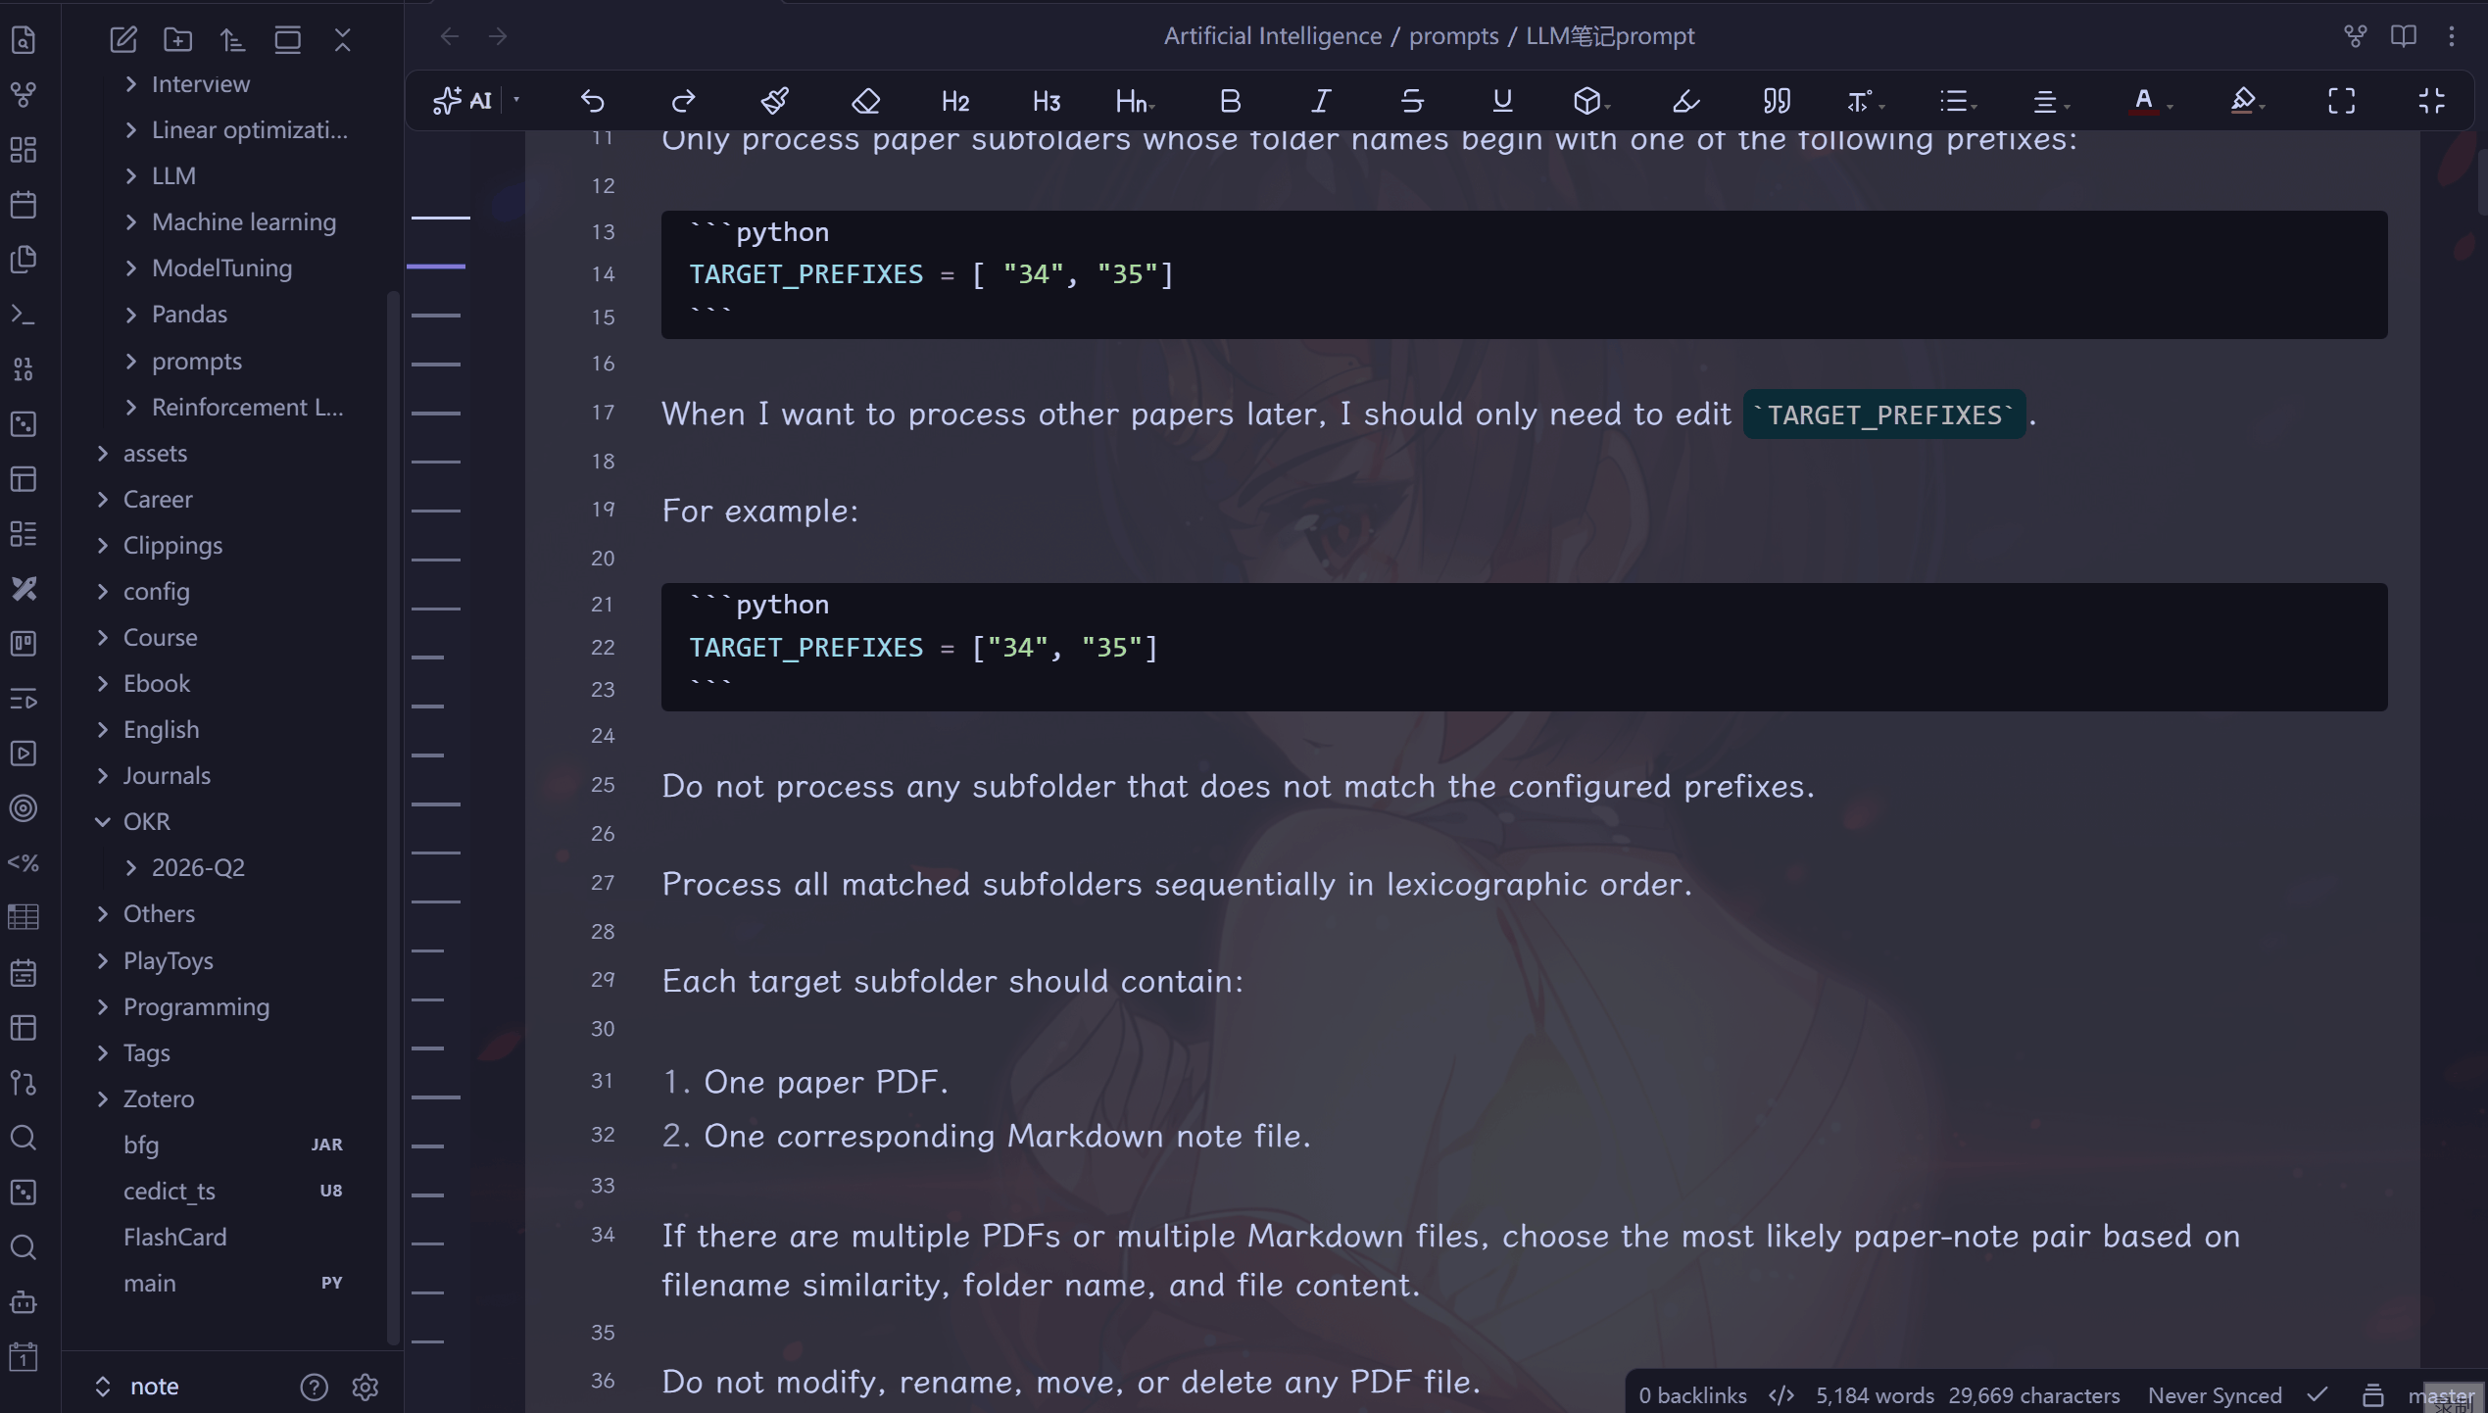Open the Artificial Intelligence breadcrumb
Viewport: 2488px width, 1413px height.
pos(1273,36)
